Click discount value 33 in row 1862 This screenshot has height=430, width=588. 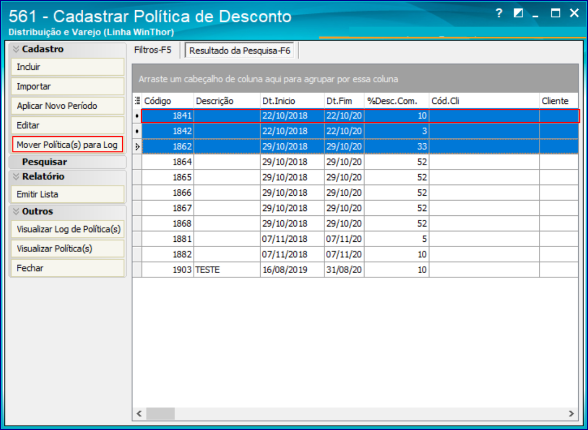(x=397, y=147)
